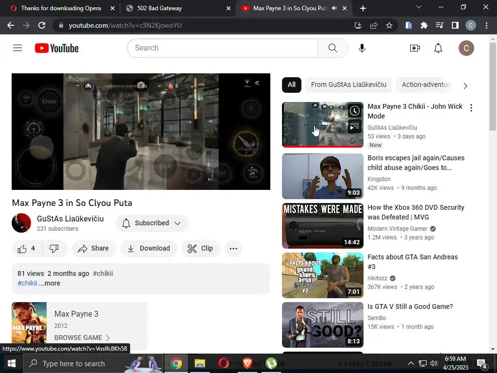
Task: Open the account avatar menu on YouTube
Action: (466, 48)
